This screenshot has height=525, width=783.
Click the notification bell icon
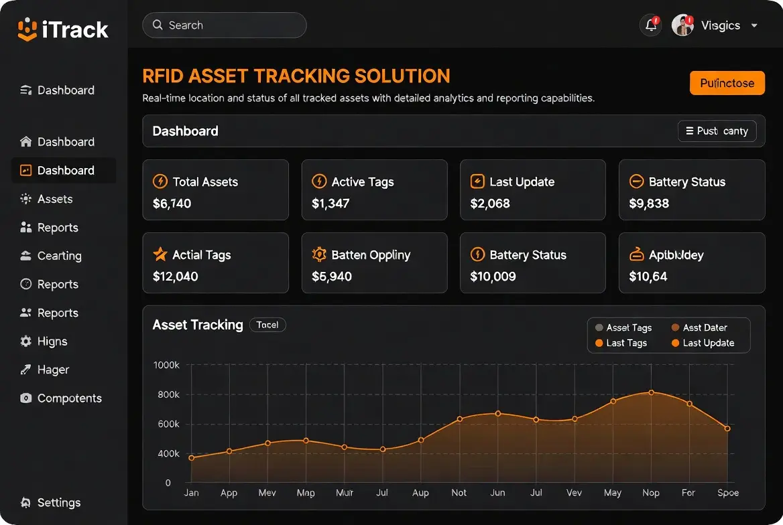tap(650, 25)
